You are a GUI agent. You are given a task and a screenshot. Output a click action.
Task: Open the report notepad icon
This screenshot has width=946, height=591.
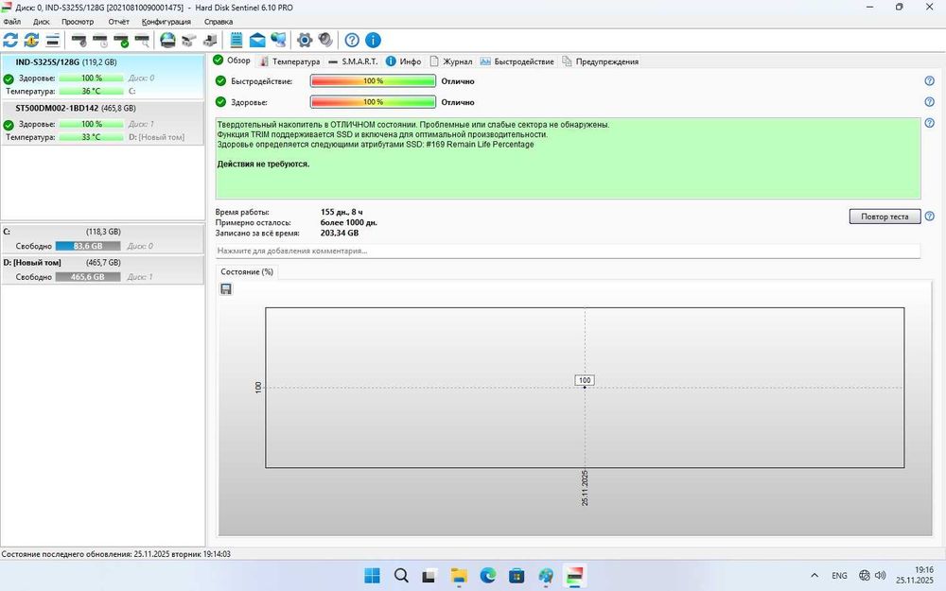236,41
